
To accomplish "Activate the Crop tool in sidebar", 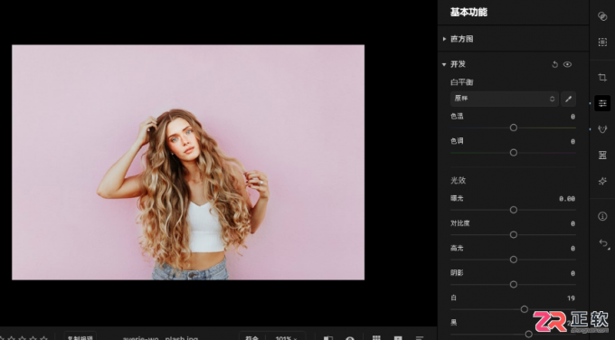I will click(602, 77).
